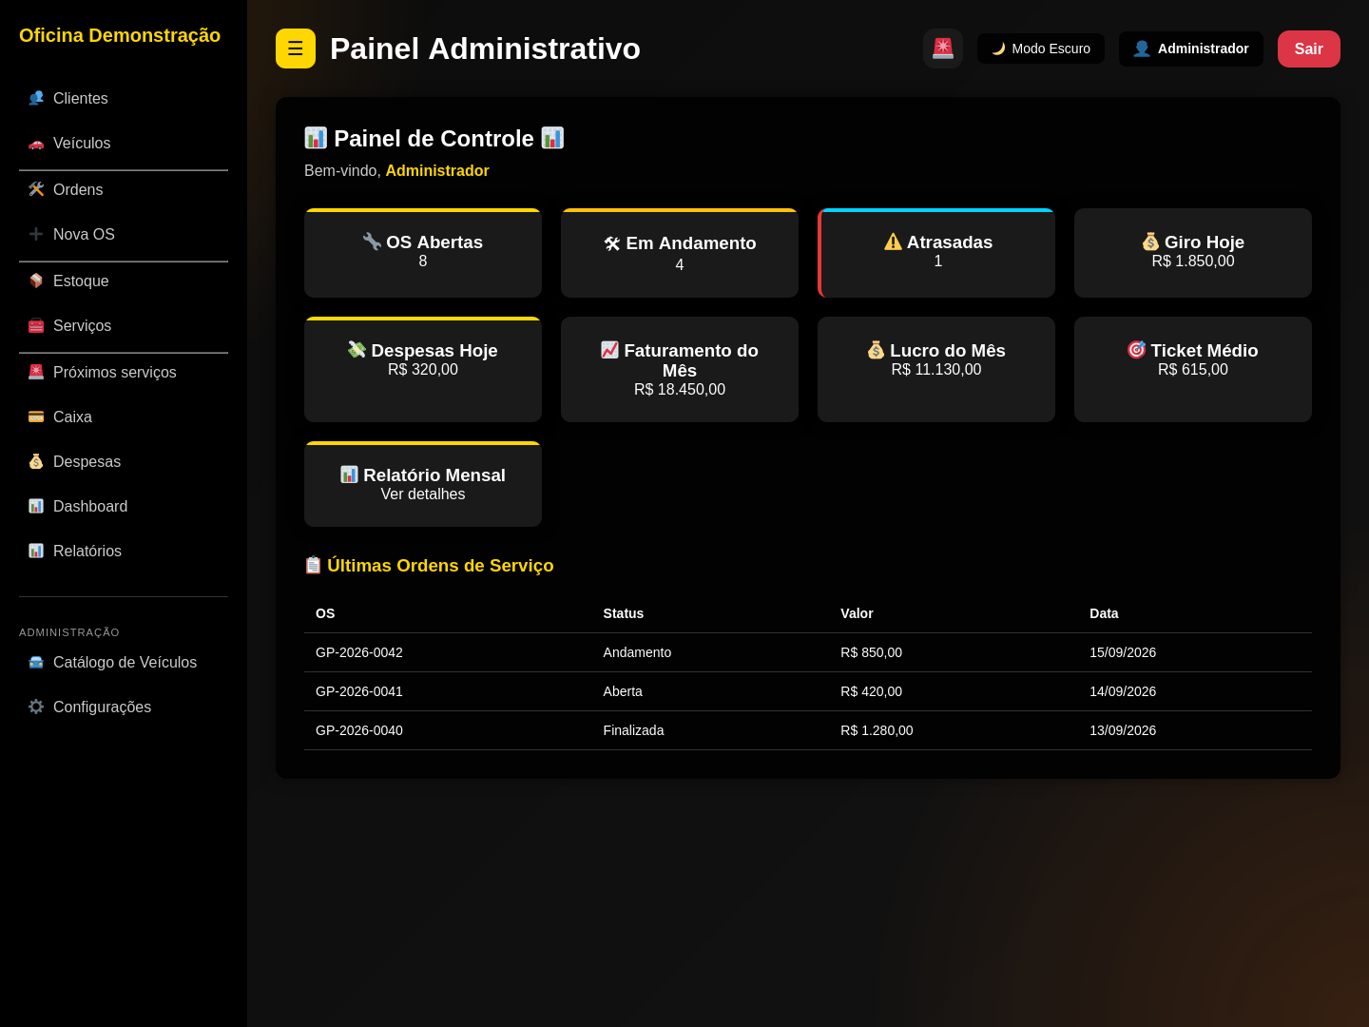This screenshot has width=1369, height=1027.
Task: Open the OS Abertas card
Action: 423,253
